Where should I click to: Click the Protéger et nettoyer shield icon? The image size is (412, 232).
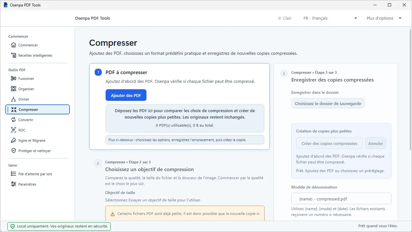14,151
